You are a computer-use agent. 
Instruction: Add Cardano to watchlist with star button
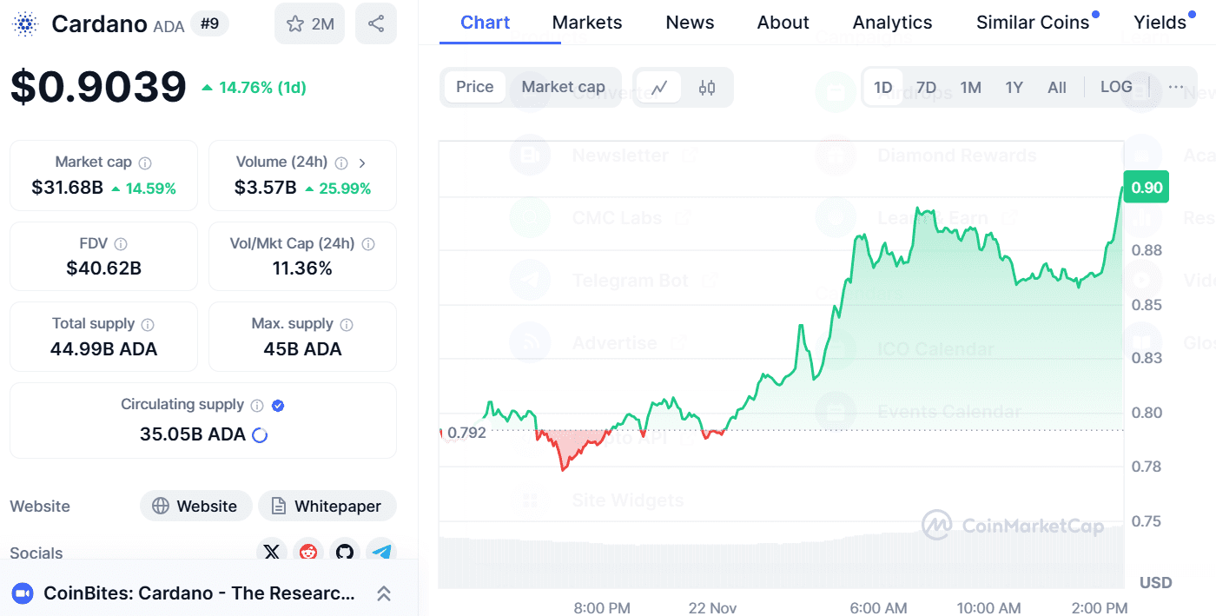pos(308,23)
